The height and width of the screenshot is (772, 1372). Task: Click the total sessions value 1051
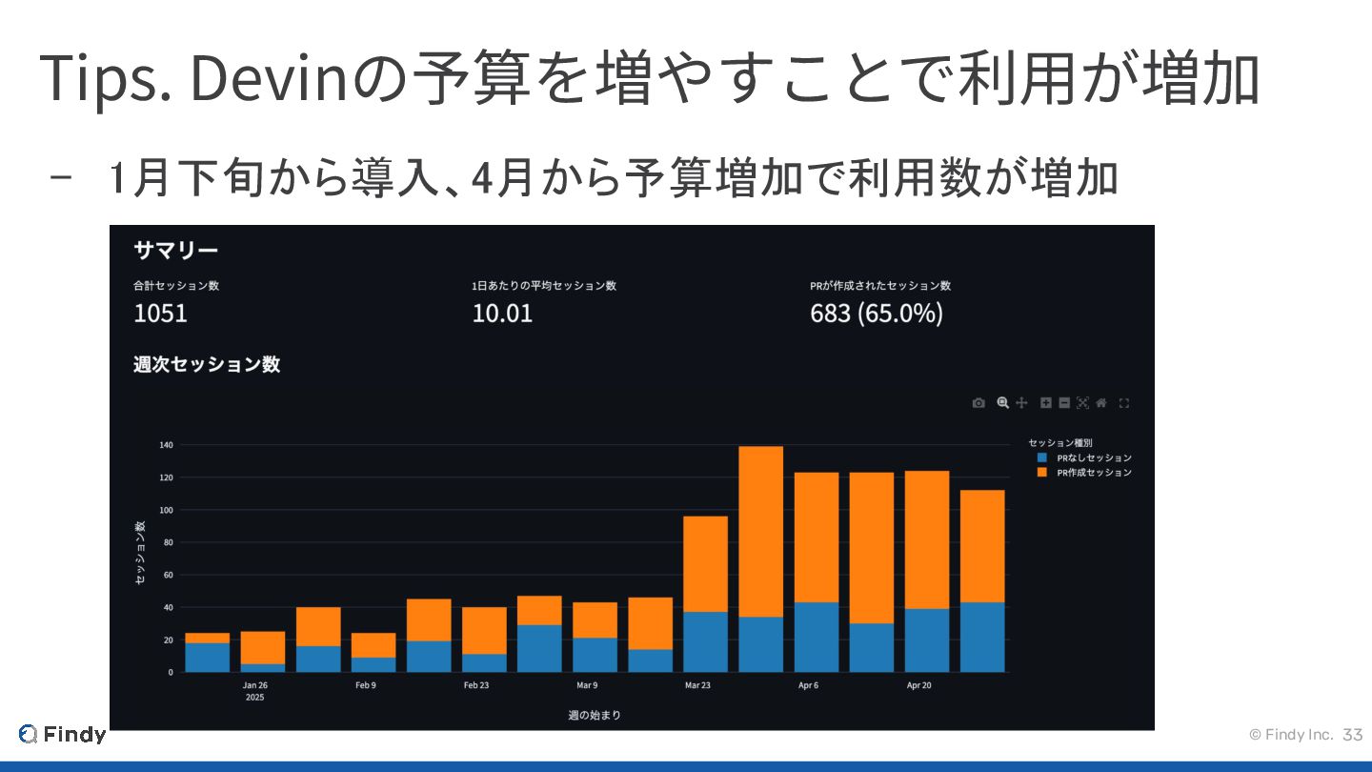pos(160,313)
